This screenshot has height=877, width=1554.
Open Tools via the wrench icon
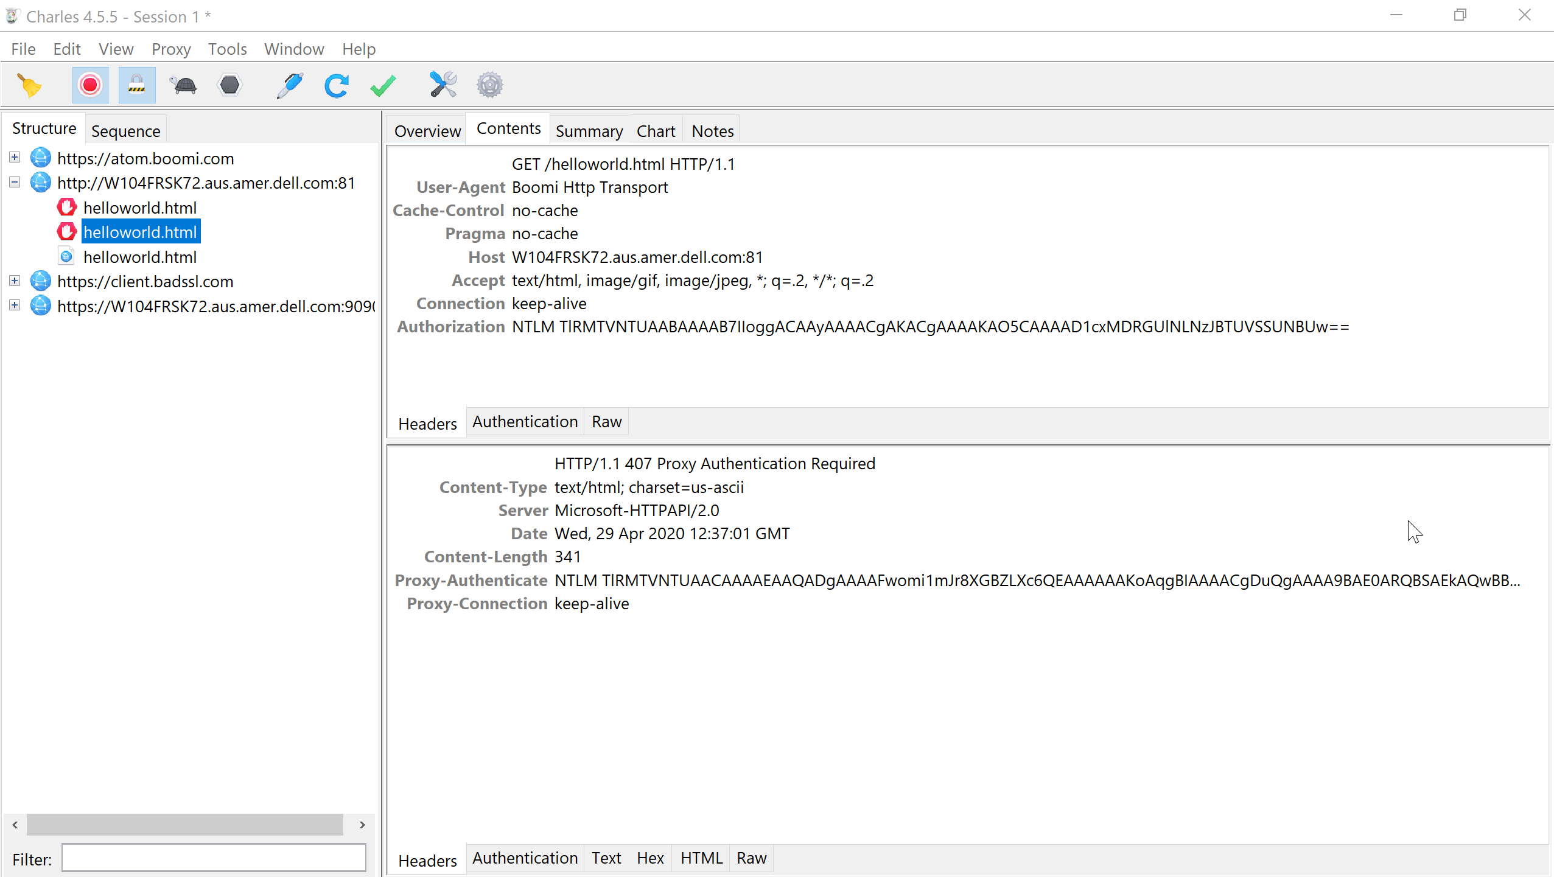pos(443,85)
